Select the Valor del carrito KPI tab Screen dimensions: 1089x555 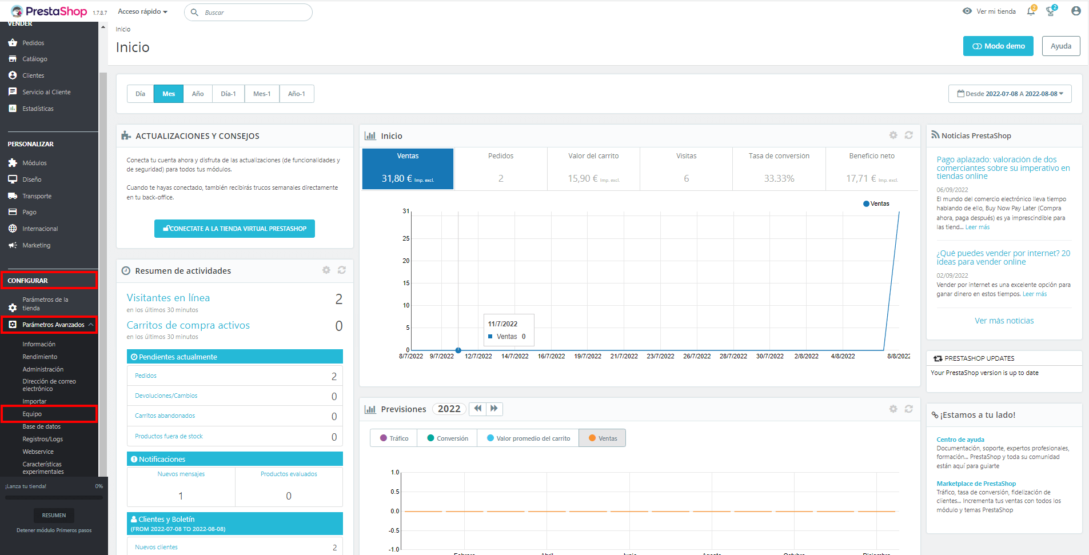pos(593,169)
